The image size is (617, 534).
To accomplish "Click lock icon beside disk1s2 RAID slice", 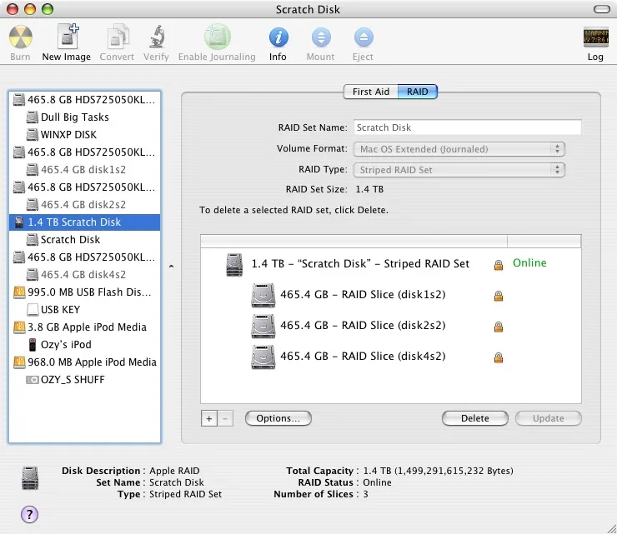I will 498,296.
